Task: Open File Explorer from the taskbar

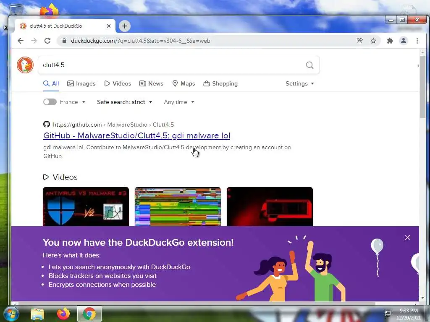Action: (x=37, y=314)
